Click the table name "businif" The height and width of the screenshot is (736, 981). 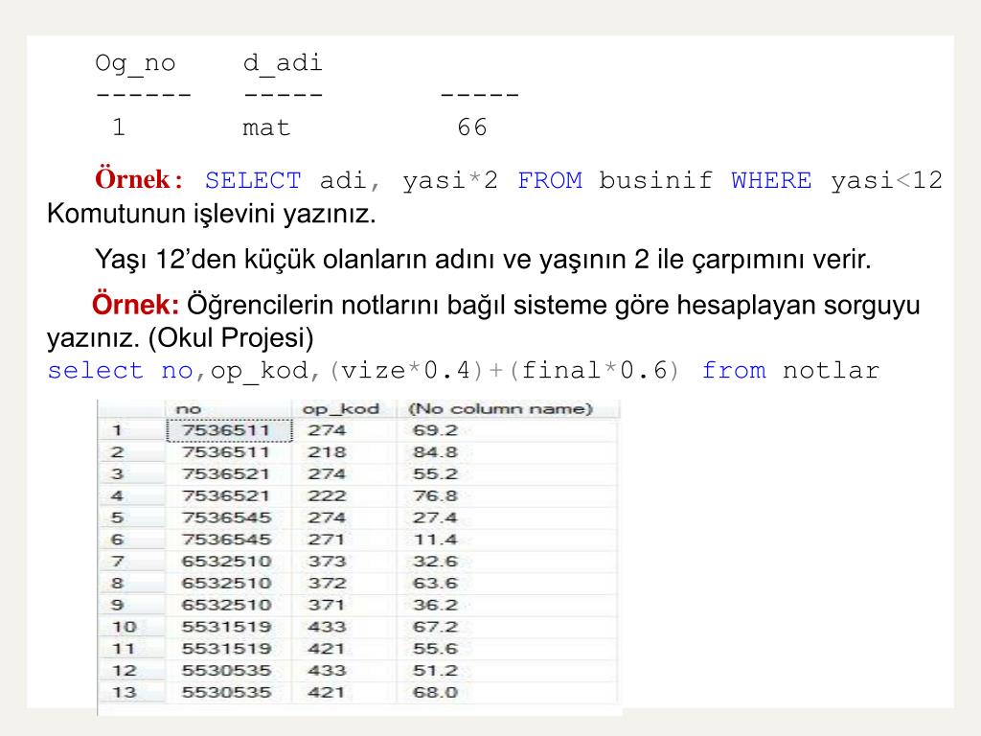pos(655,181)
